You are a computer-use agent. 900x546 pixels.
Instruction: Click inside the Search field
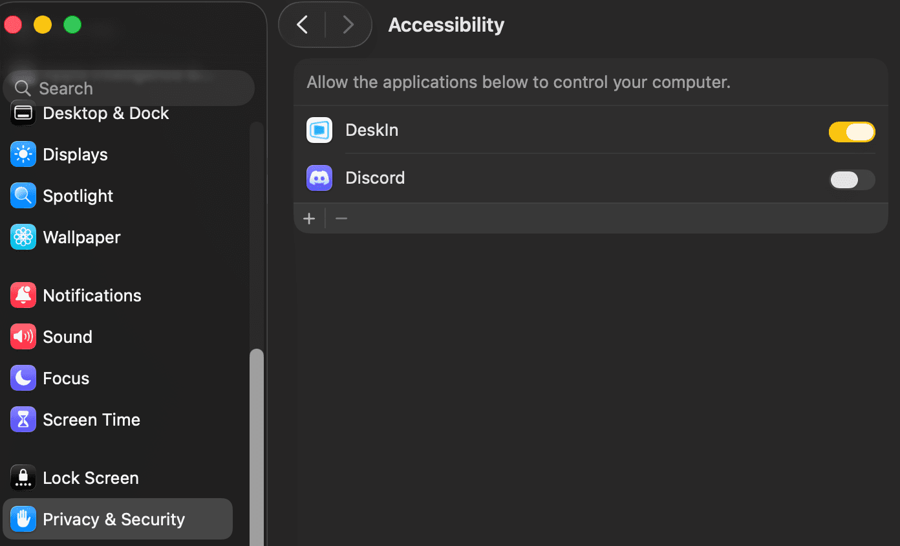(x=129, y=88)
